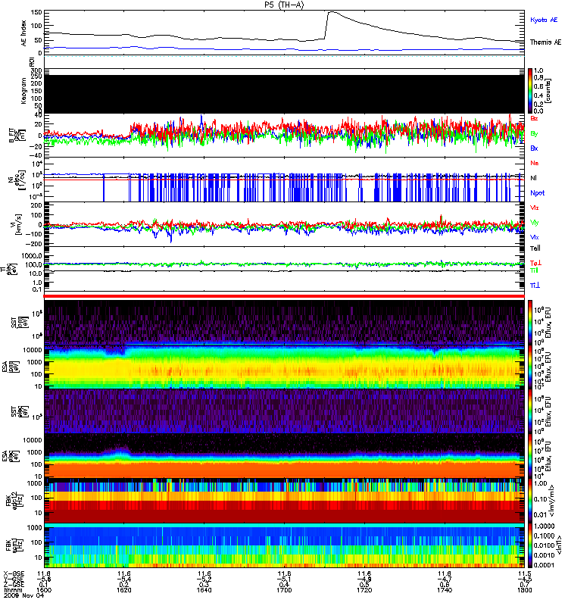Click the green "By" legend label

[x=534, y=134]
